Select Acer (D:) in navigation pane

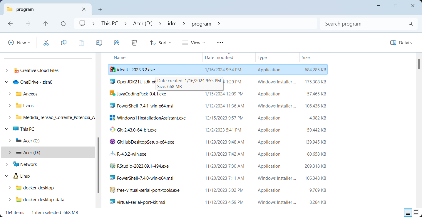pyautogui.click(x=48, y=153)
